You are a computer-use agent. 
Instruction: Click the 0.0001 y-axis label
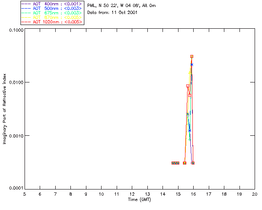coord(16,188)
